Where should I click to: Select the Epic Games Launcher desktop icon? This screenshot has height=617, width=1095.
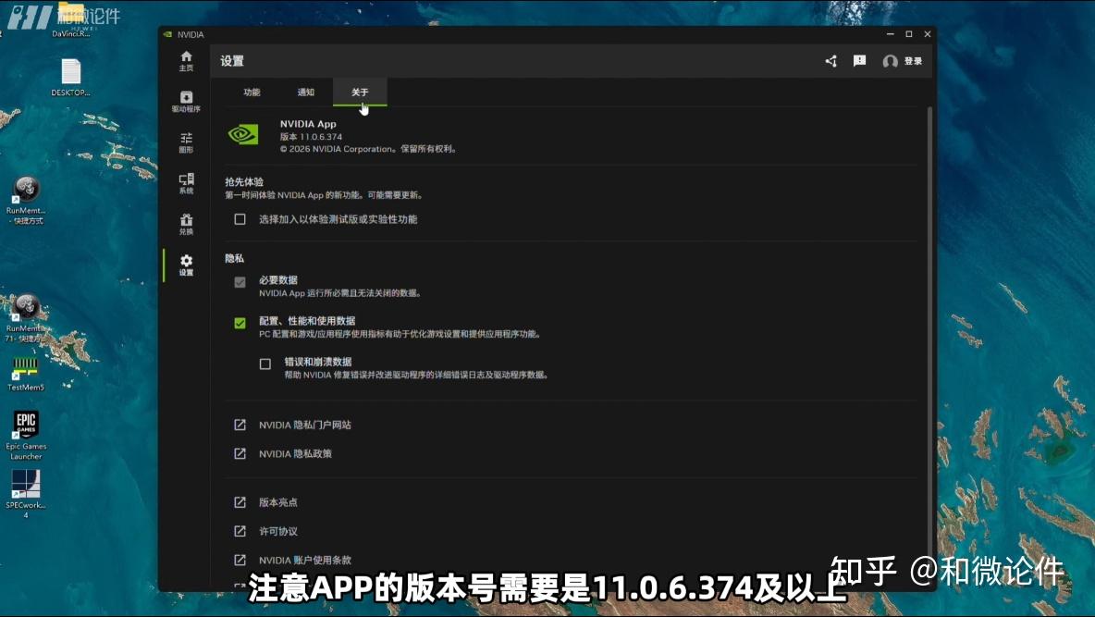26,435
